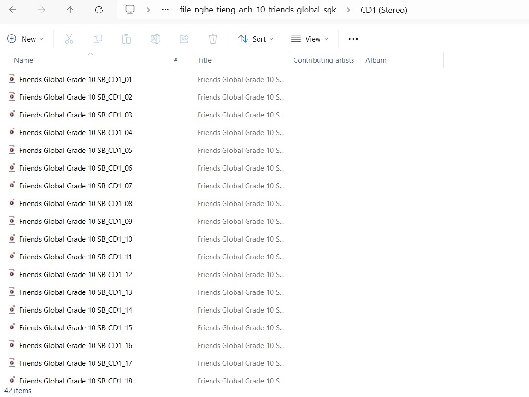
Task: Toggle Name column sort order
Action: tap(24, 60)
